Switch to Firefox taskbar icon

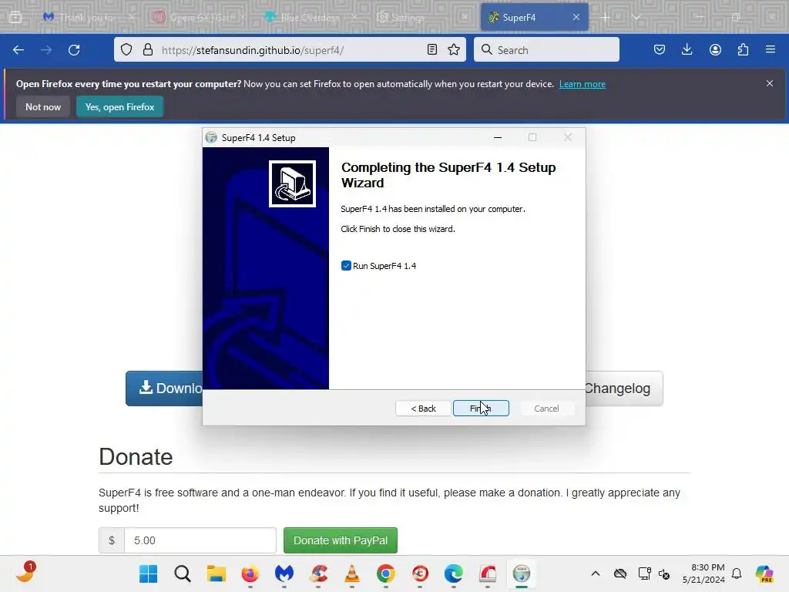point(250,573)
